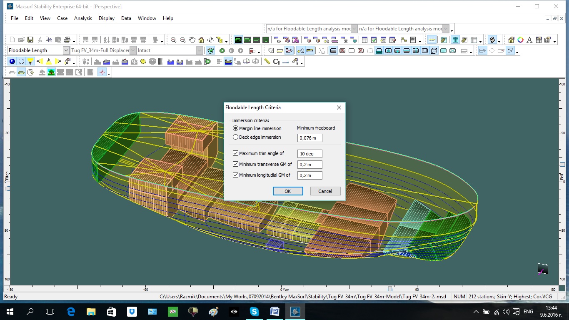
Task: Click the Zoom In magnifier icon
Action: [x=174, y=40]
